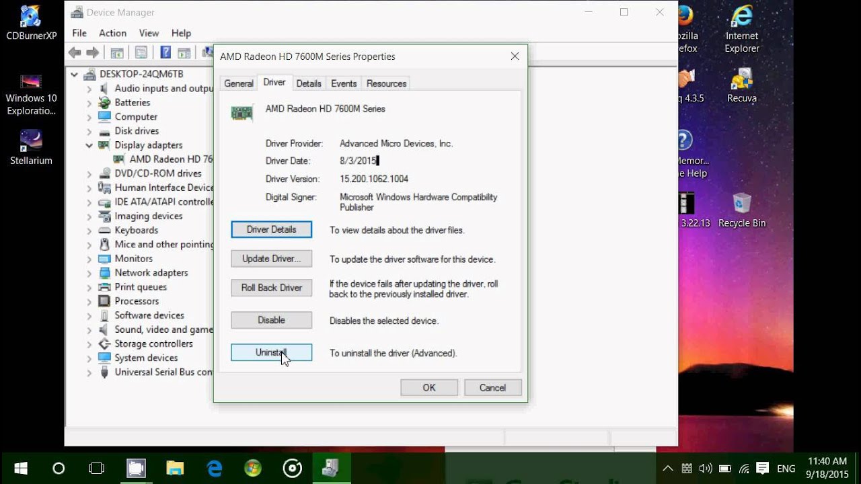Close the AMD Radeon Properties dialog
Screen dimensions: 861x484
(x=515, y=56)
